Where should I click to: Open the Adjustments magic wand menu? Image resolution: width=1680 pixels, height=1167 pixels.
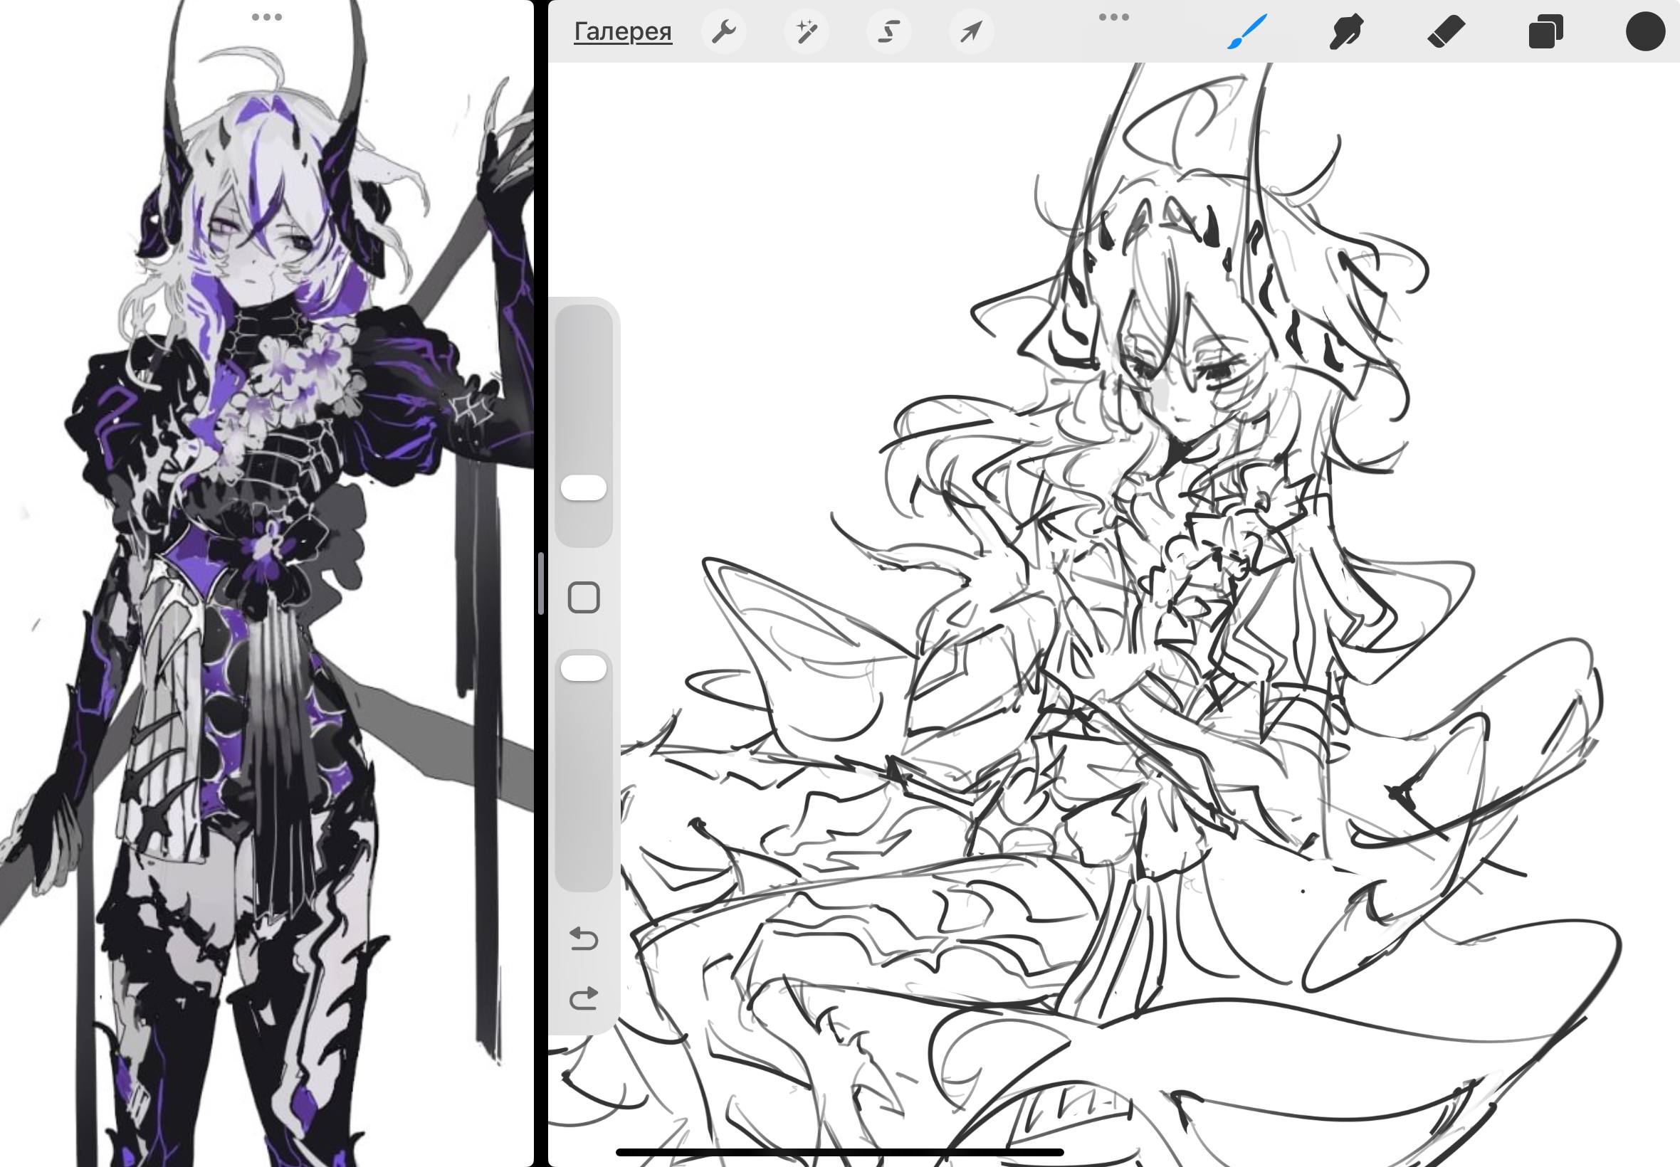pos(806,31)
